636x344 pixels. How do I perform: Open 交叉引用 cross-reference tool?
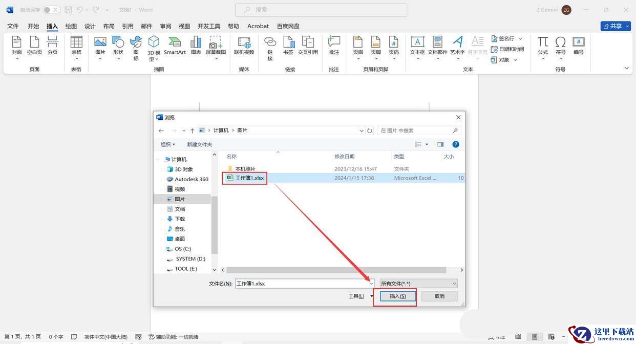(x=308, y=46)
